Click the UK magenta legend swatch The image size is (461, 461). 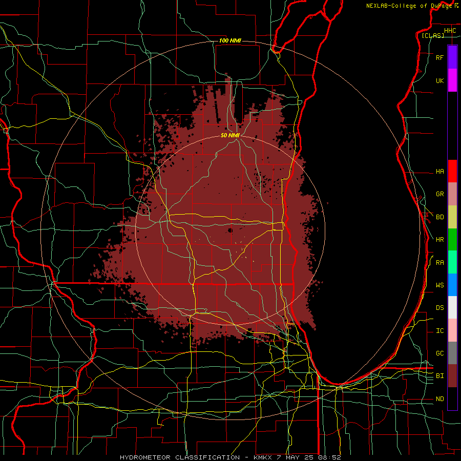(x=452, y=80)
